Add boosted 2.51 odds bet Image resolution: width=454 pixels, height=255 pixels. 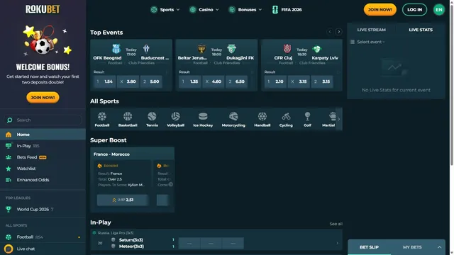click(x=122, y=200)
